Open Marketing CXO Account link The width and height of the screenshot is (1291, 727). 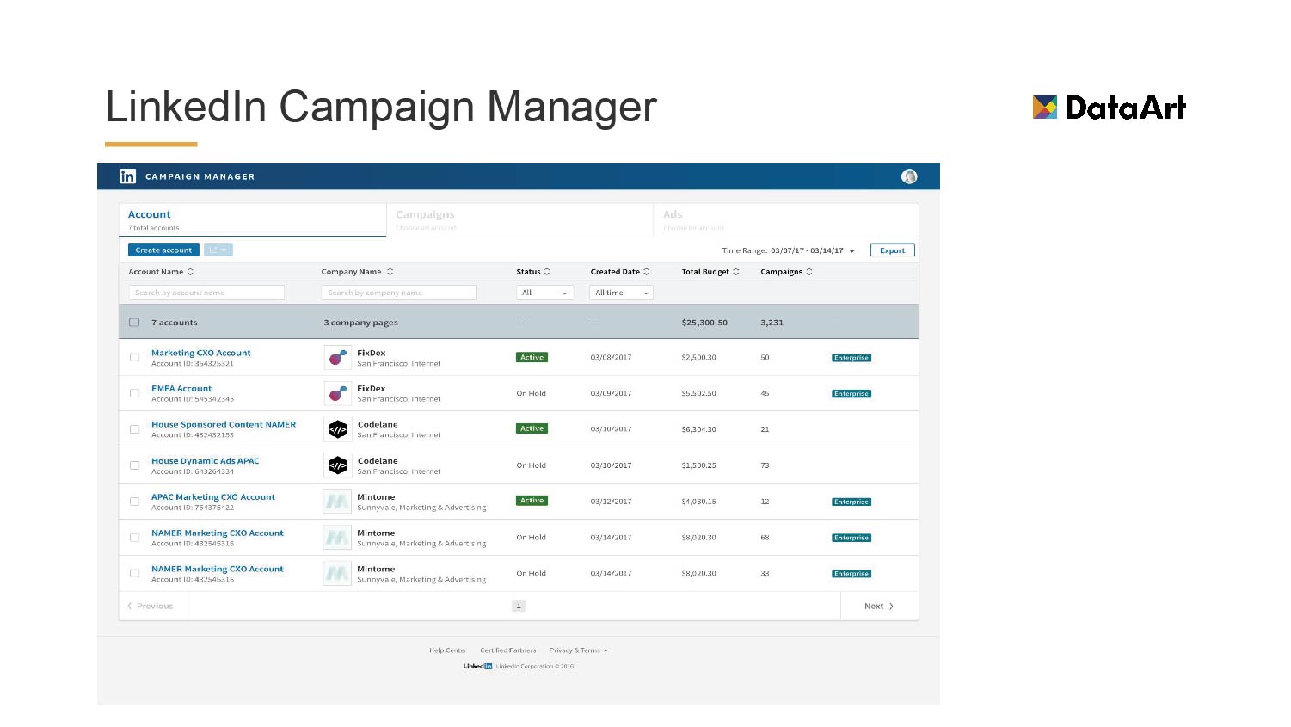coord(201,353)
